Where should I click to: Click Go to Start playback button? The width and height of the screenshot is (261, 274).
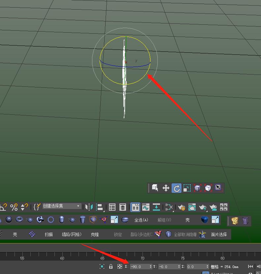(x=250, y=266)
